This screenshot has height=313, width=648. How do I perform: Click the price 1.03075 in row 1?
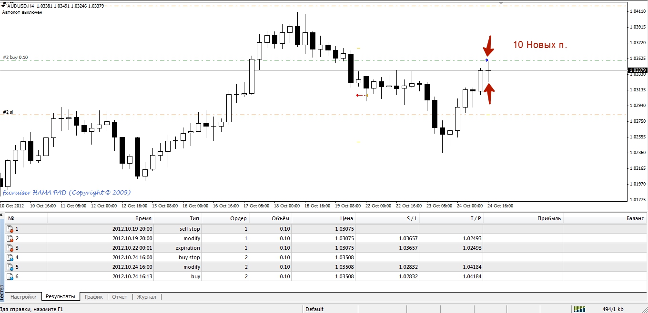click(344, 229)
